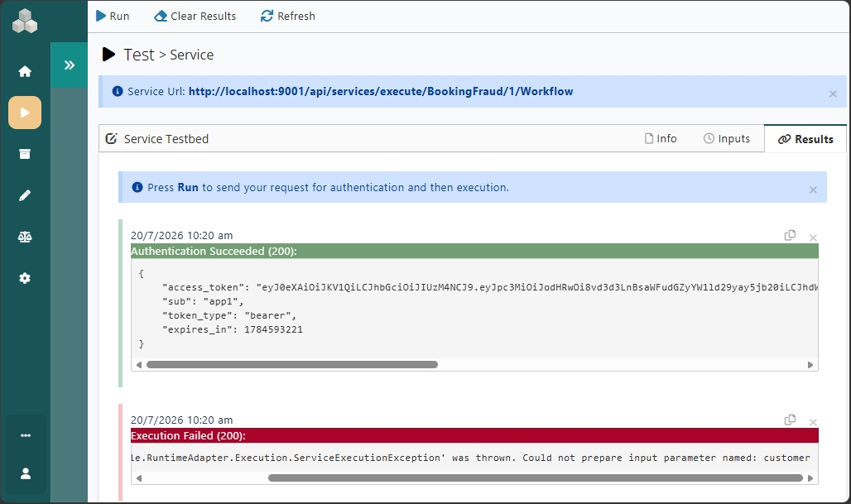Switch to the Inputs tab
851x504 pixels.
coord(727,138)
